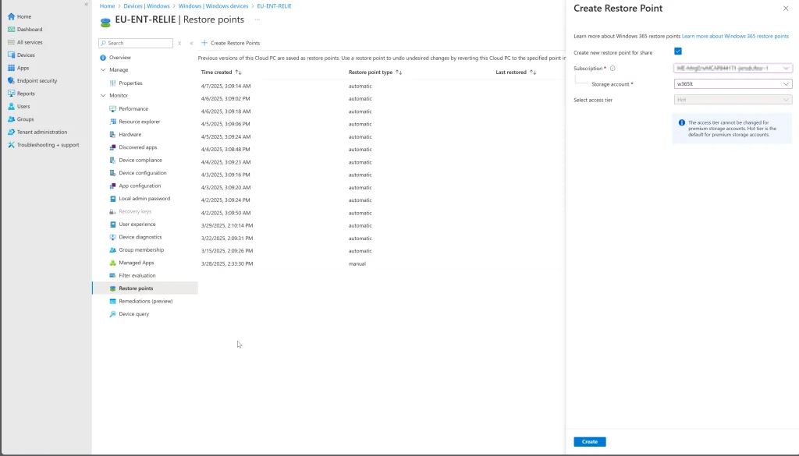Open Local admin password icon
This screenshot has height=456, width=799.
112,199
